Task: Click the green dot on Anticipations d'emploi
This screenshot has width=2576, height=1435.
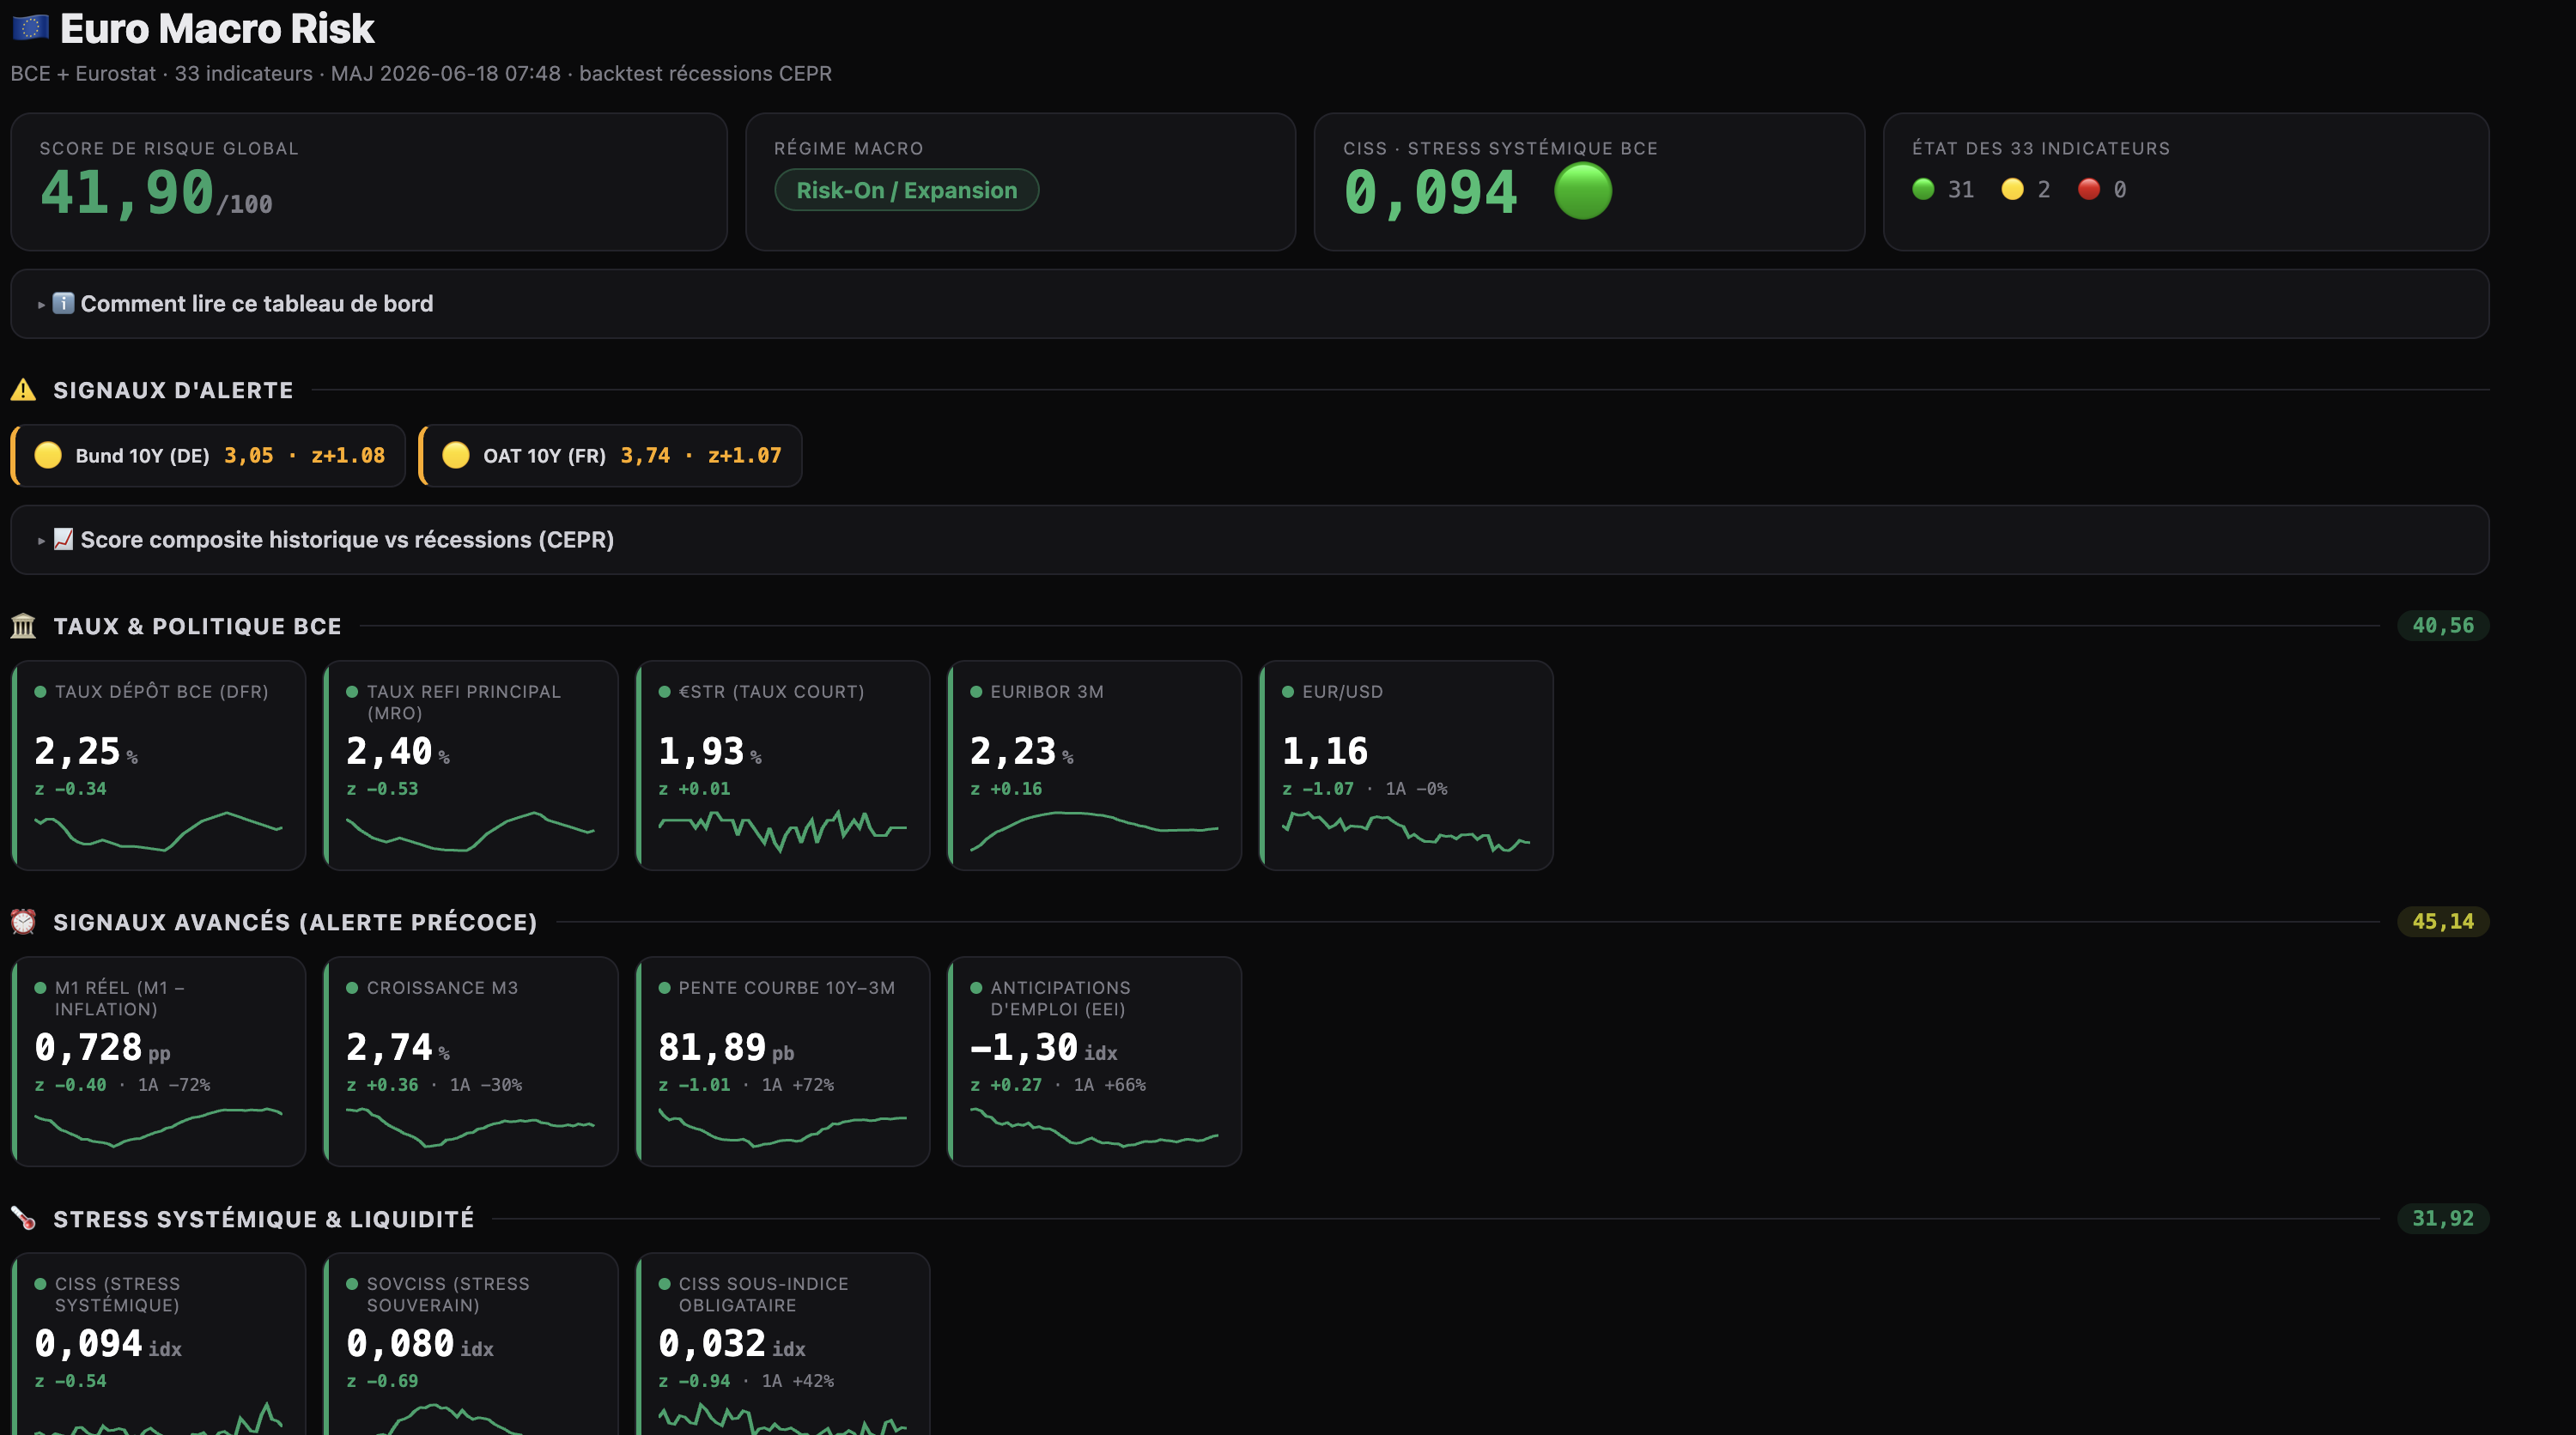Action: (976, 987)
